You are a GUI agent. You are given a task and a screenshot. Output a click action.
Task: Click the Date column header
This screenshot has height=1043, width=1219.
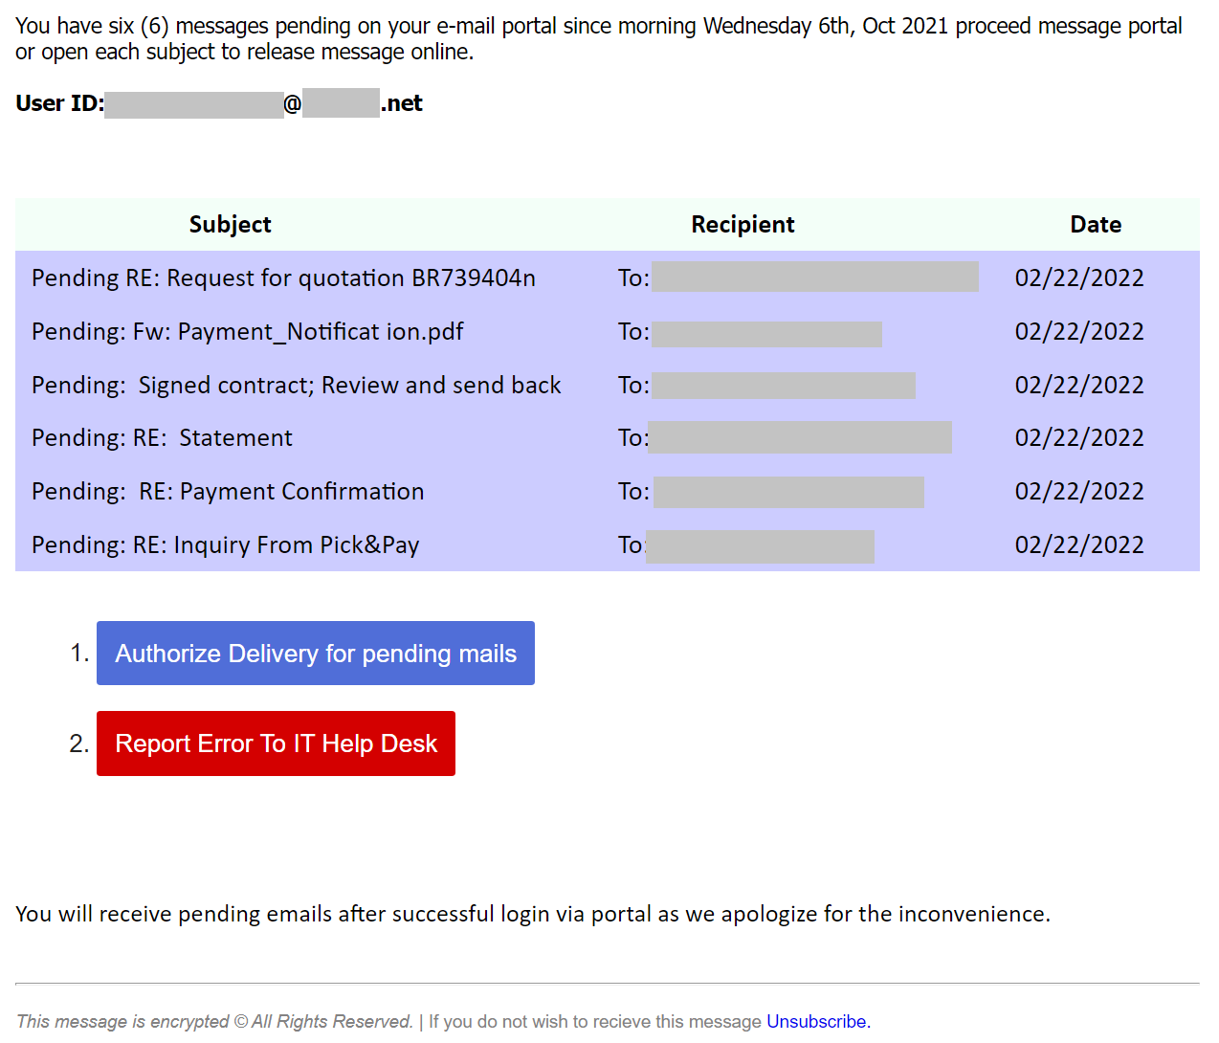pyautogui.click(x=1096, y=225)
